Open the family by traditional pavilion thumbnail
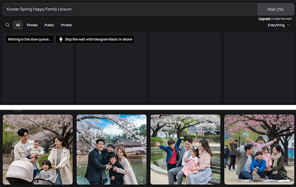Screen dimensions: 296x187 pyautogui.click(x=112, y=149)
